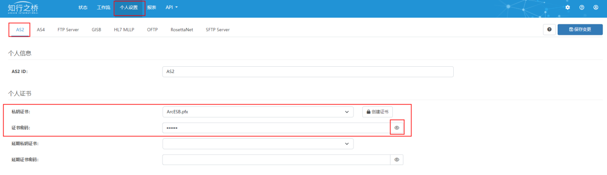Open the 工作流 menu item
Image resolution: width=607 pixels, height=175 pixels.
tap(103, 8)
